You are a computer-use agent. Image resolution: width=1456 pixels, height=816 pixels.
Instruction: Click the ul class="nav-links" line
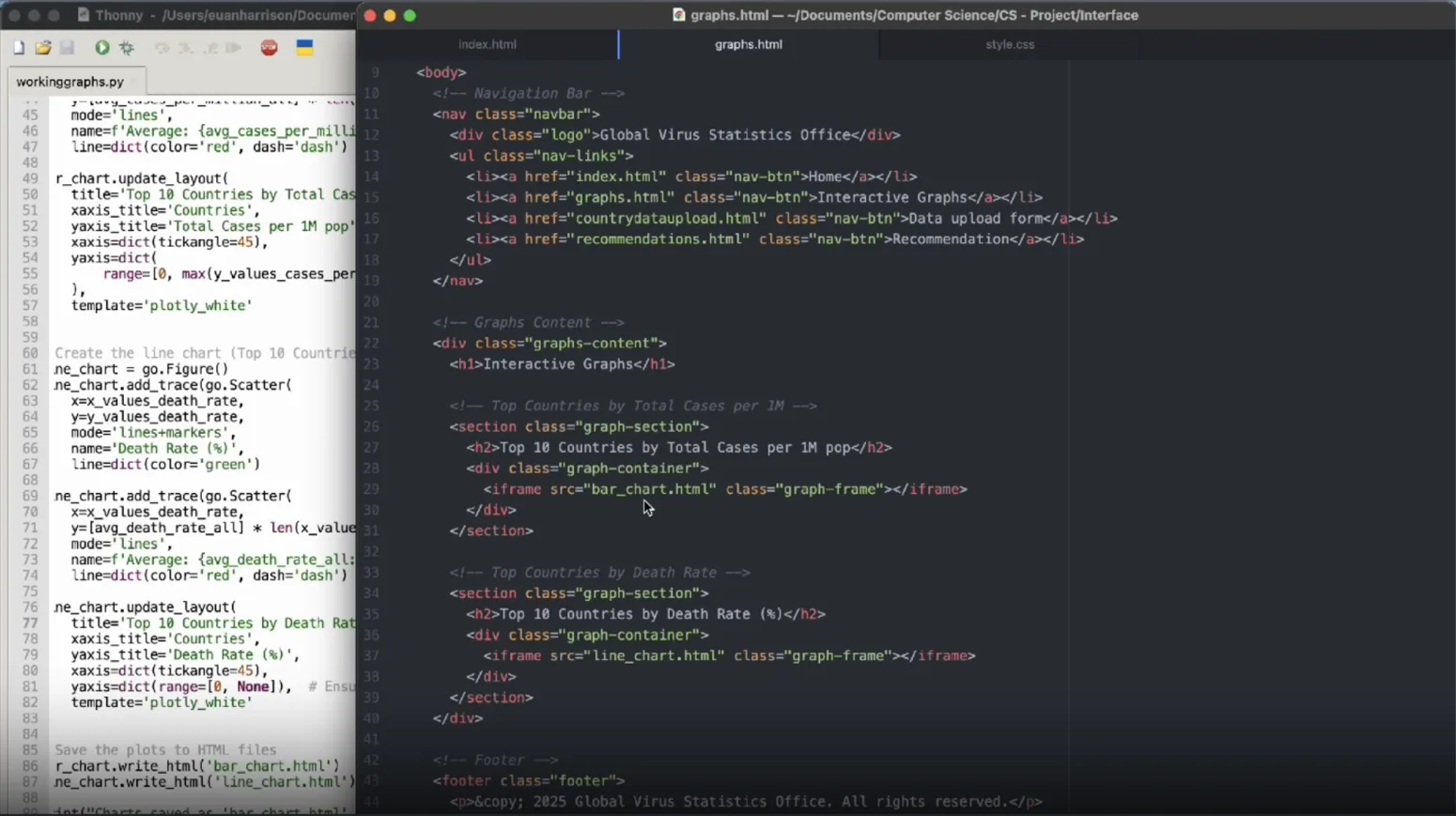[541, 156]
